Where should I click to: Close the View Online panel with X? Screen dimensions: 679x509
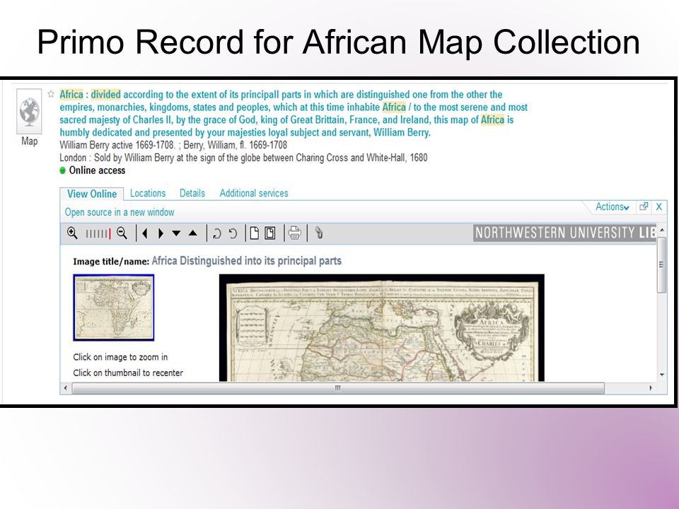pos(659,207)
